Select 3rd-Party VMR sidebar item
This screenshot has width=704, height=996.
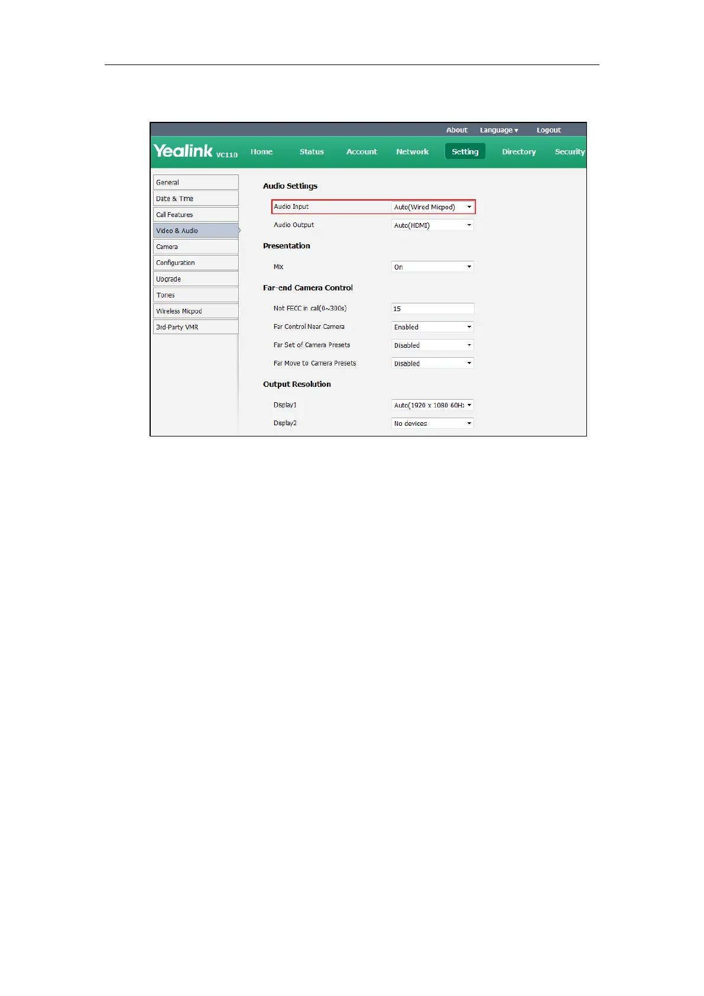(x=196, y=326)
